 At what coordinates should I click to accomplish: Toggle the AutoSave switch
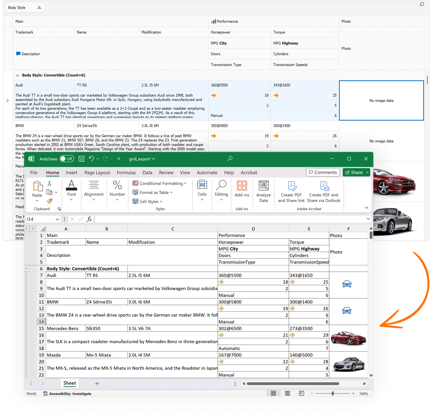pyautogui.click(x=67, y=159)
